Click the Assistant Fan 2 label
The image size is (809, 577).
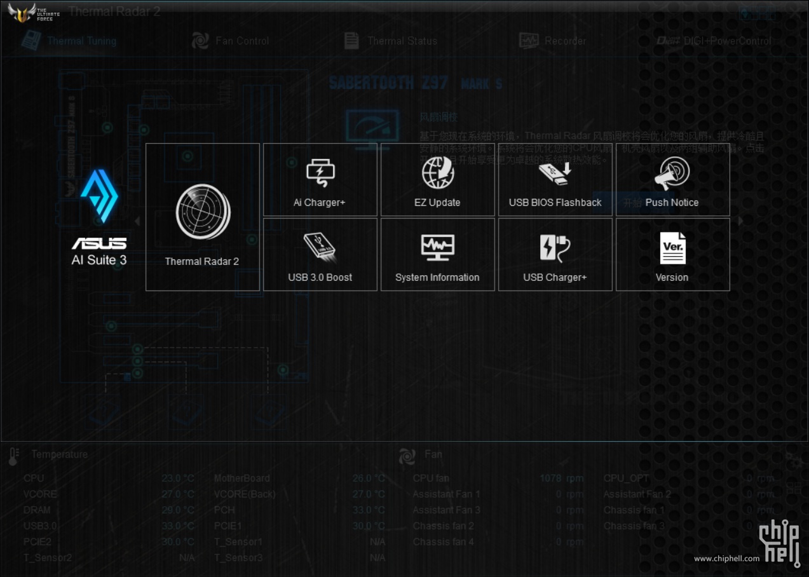(x=637, y=494)
